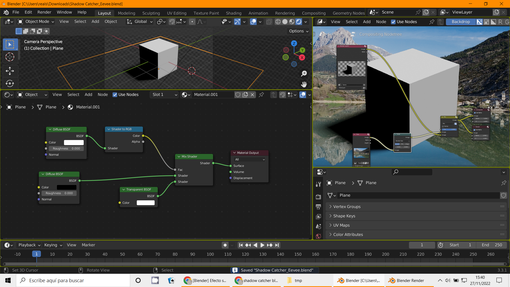Disable Use Nodes in compositor header
Viewport: 510px width, 287px height.
(393, 22)
